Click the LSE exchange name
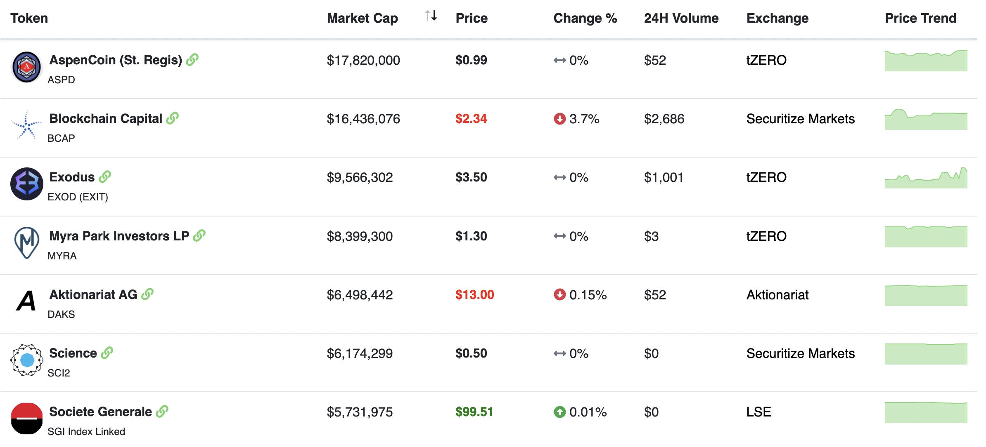Viewport: 986px width, 447px height. [x=758, y=412]
